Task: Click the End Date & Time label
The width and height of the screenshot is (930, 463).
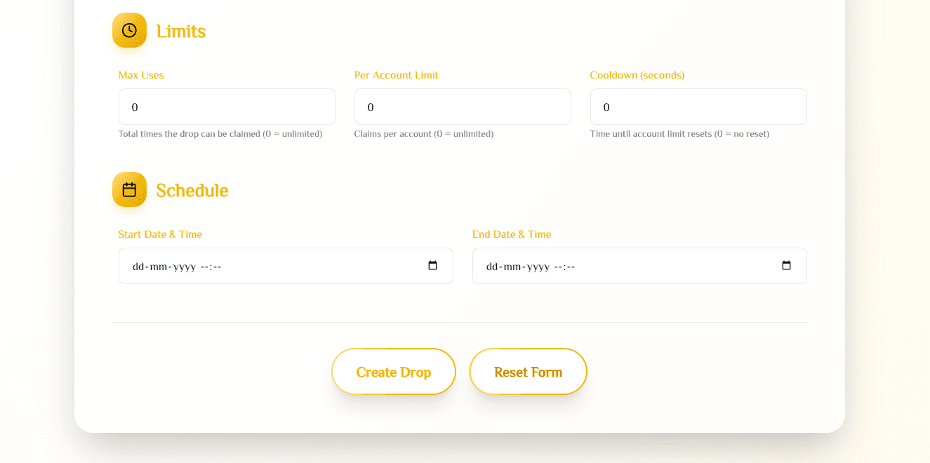Action: coord(511,234)
